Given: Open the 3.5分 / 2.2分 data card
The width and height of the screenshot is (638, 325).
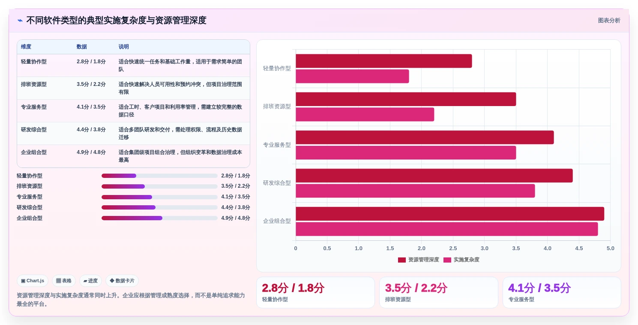Looking at the screenshot, I should [439, 292].
